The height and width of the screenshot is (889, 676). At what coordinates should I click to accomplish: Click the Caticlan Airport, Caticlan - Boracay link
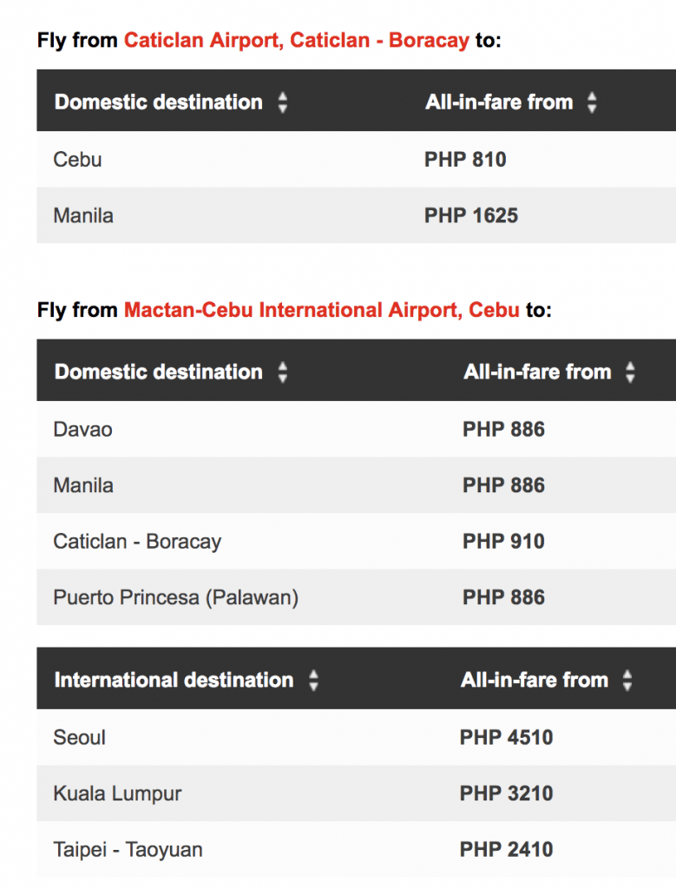coord(296,40)
